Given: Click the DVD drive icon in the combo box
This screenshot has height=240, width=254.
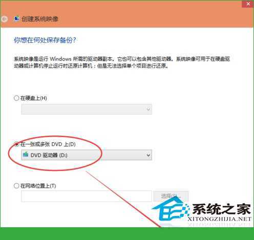Looking at the screenshot, I should (26, 155).
